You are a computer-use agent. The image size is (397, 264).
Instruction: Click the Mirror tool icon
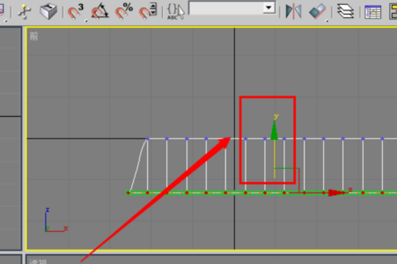pos(294,11)
